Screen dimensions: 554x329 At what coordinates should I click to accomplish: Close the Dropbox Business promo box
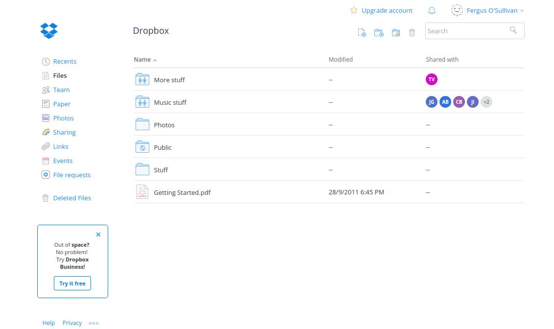[98, 235]
